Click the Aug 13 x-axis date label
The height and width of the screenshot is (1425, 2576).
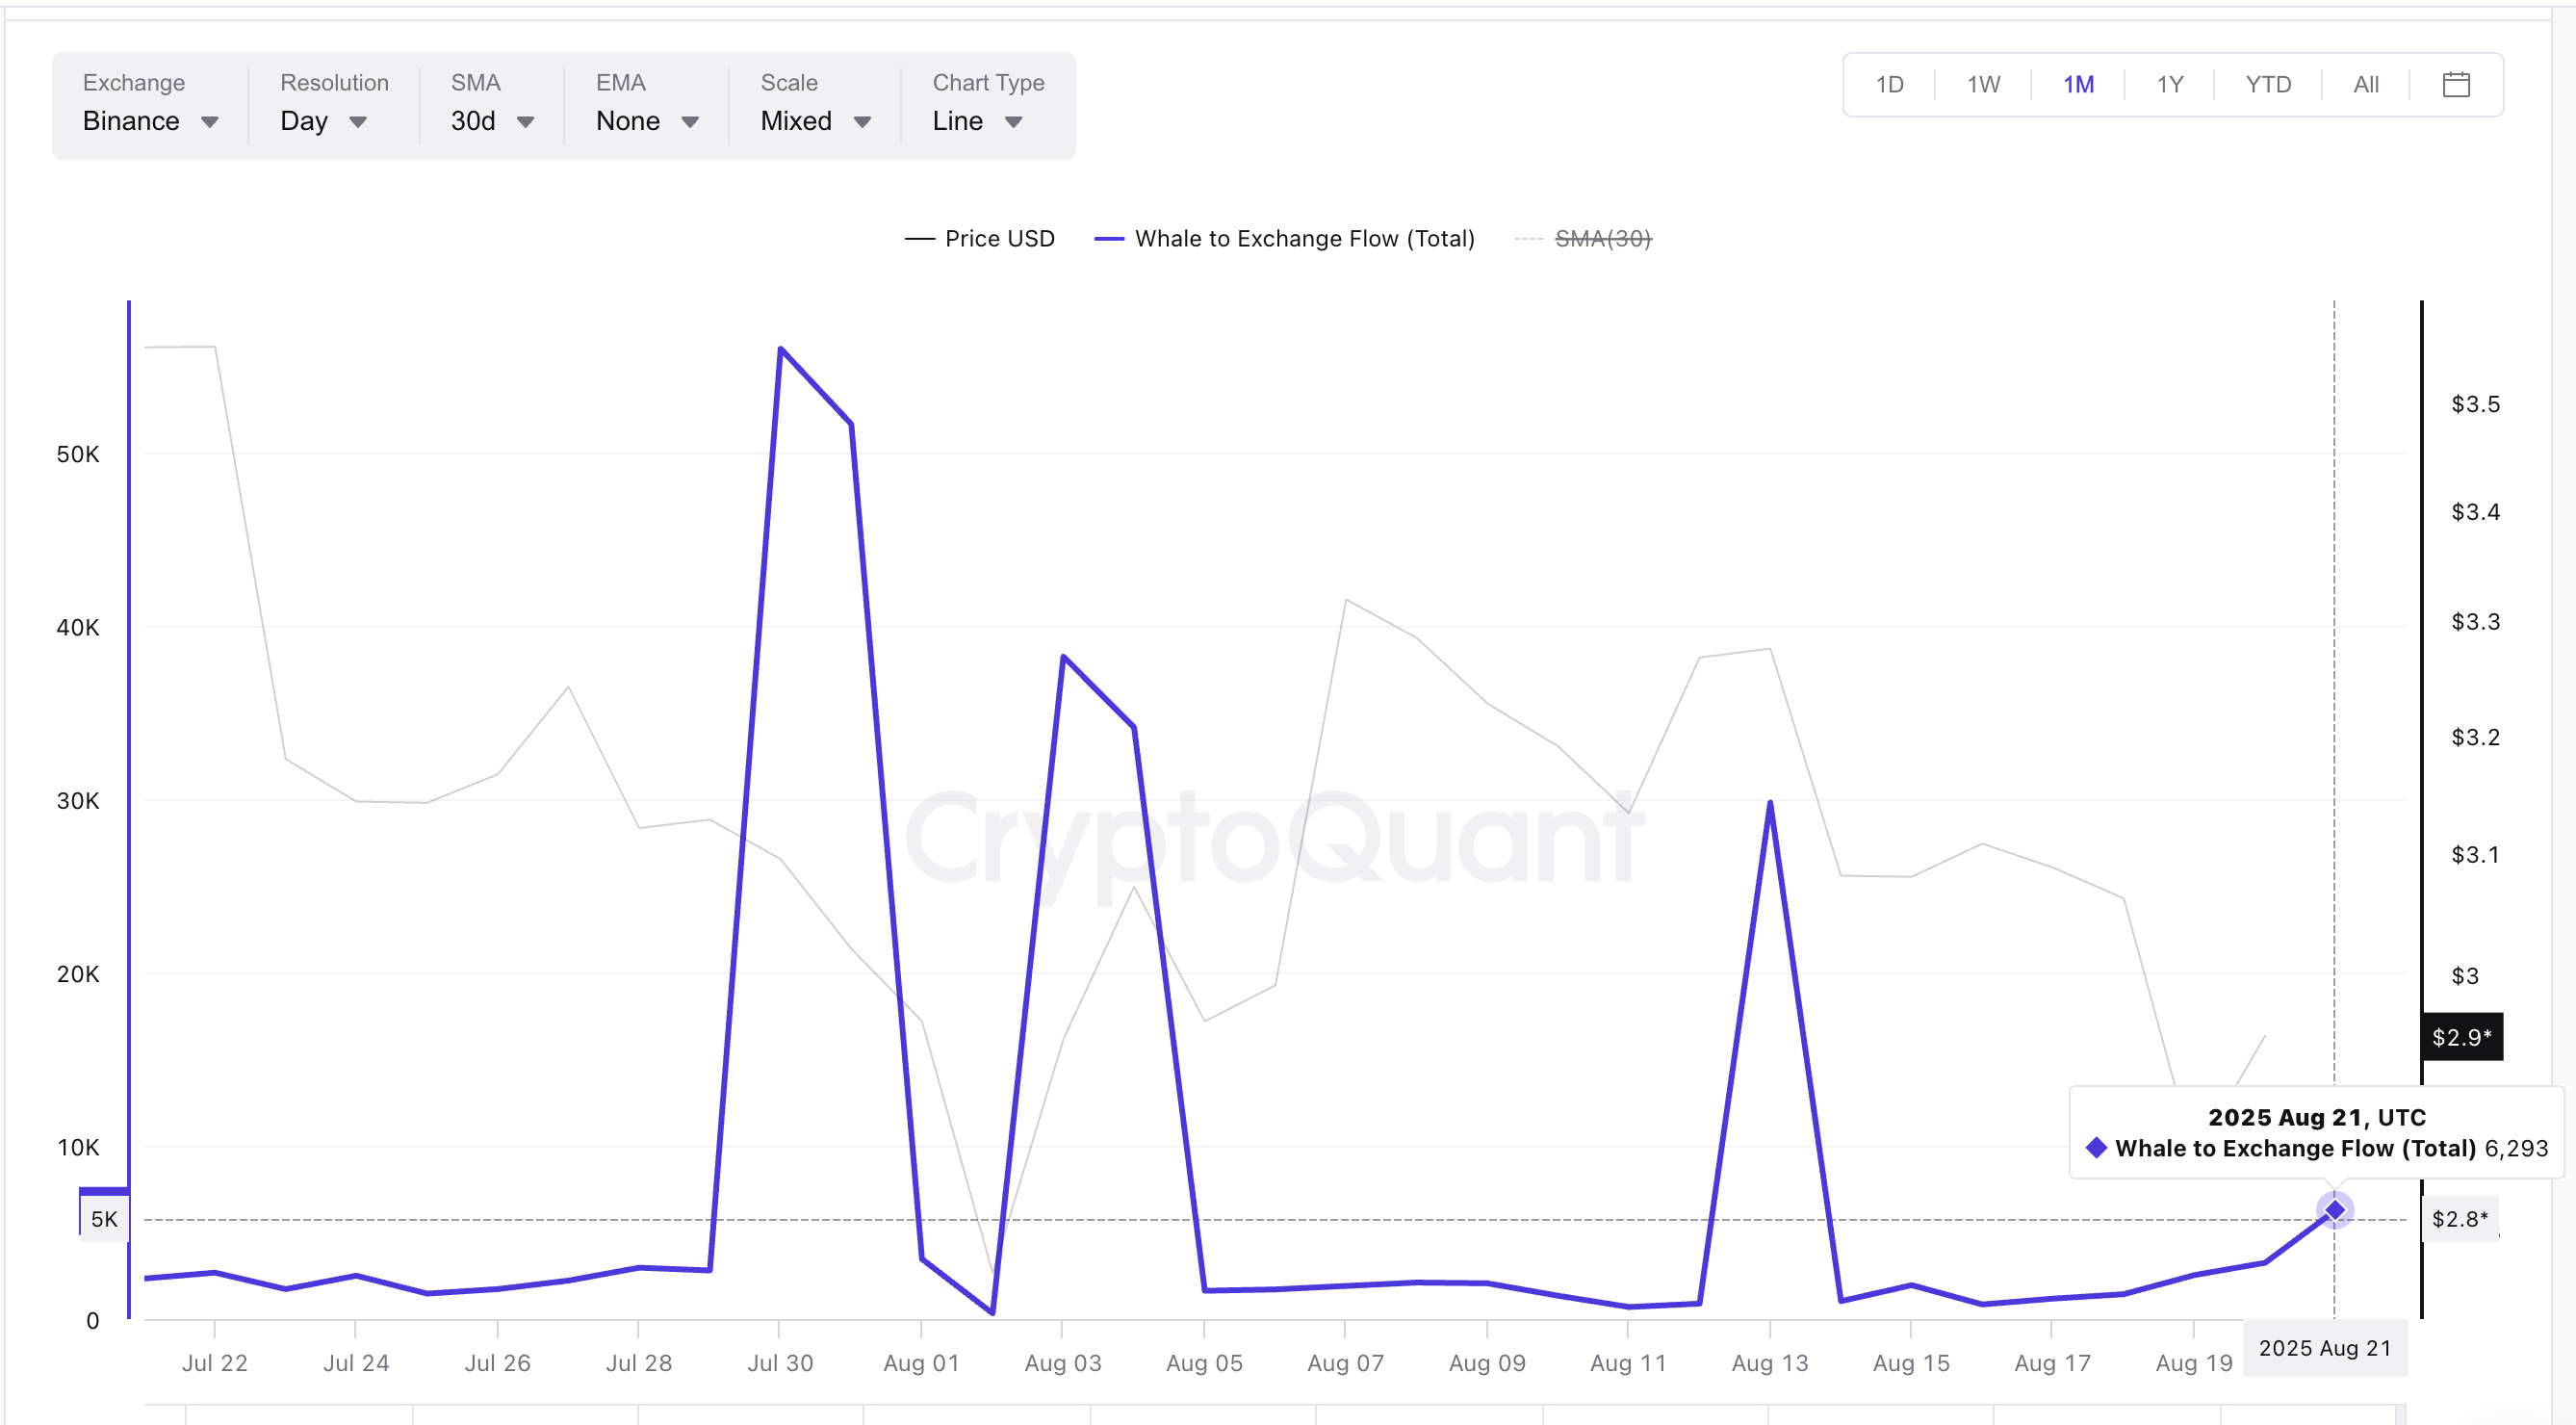tap(1769, 1363)
